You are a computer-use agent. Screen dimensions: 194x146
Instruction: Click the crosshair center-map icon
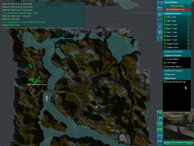point(160,131)
